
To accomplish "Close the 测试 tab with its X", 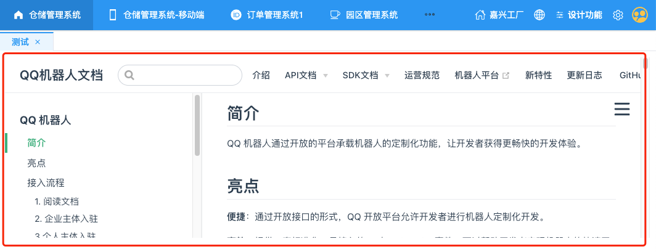I will point(37,42).
